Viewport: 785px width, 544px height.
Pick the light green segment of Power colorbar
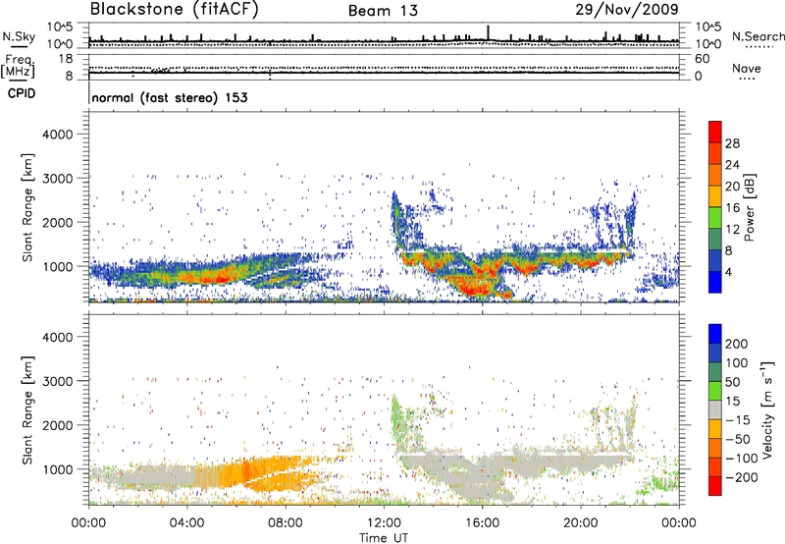pos(715,218)
